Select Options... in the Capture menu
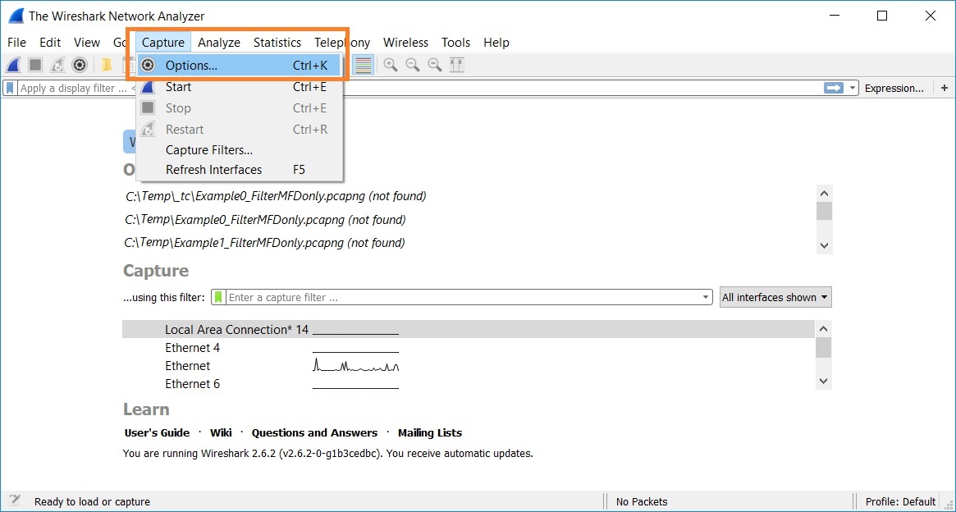The image size is (956, 512). (x=191, y=66)
